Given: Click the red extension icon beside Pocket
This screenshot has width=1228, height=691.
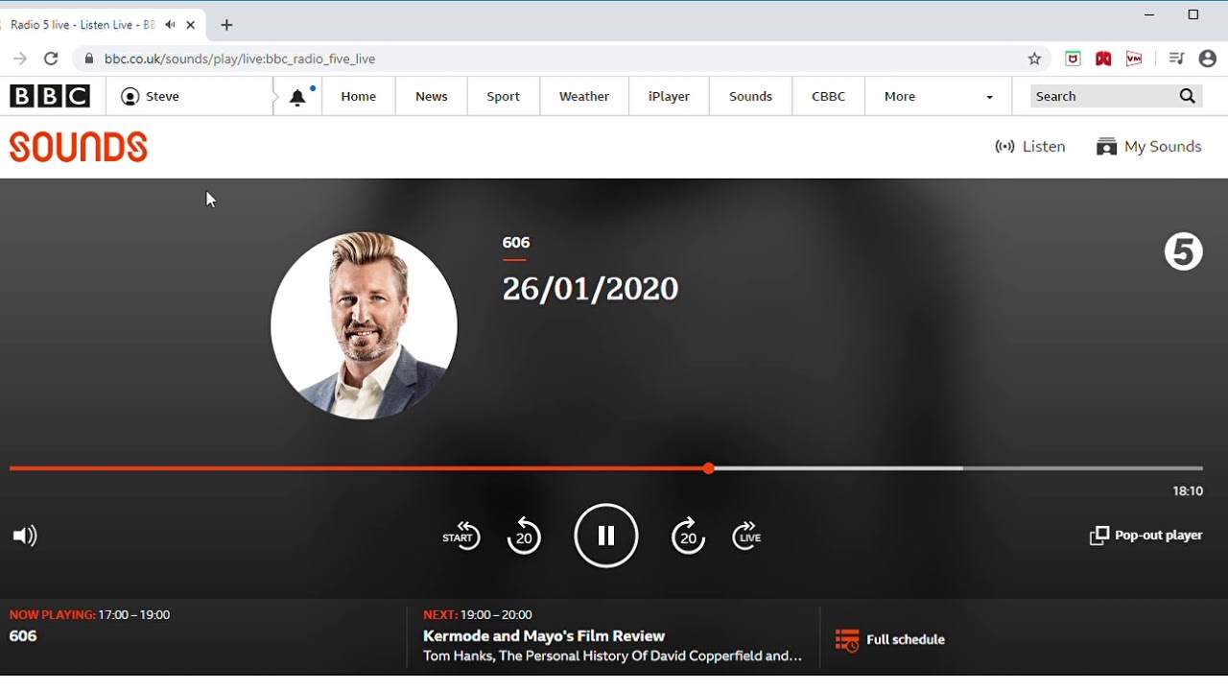Looking at the screenshot, I should pos(1103,59).
